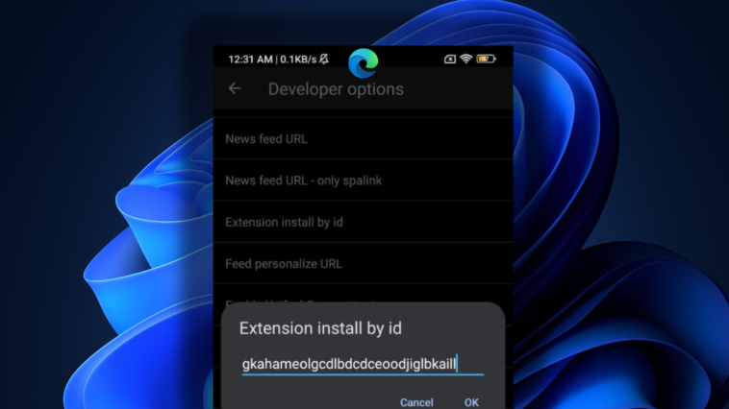Cancel the Extension install dialog
Screen dimensions: 729x409
pos(416,402)
